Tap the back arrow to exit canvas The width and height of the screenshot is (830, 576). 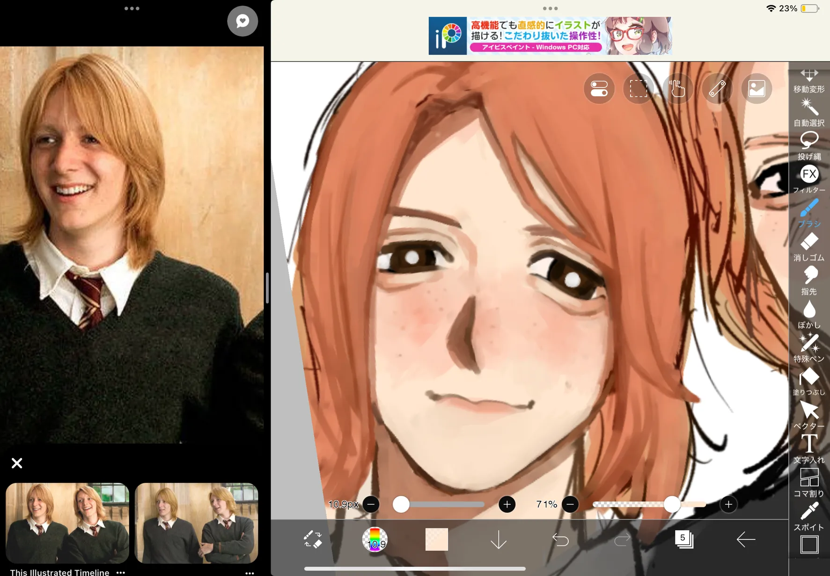746,539
